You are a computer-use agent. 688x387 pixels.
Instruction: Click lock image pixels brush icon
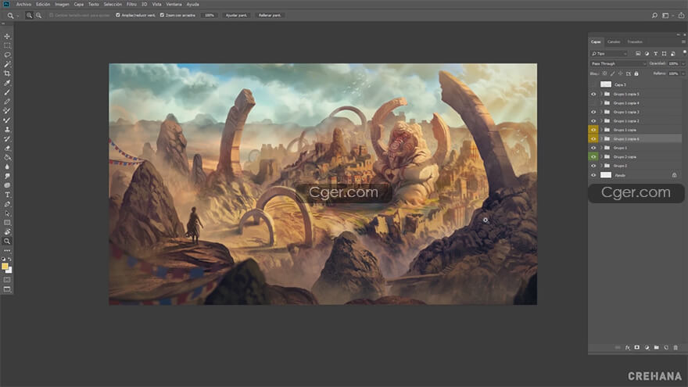pyautogui.click(x=612, y=73)
